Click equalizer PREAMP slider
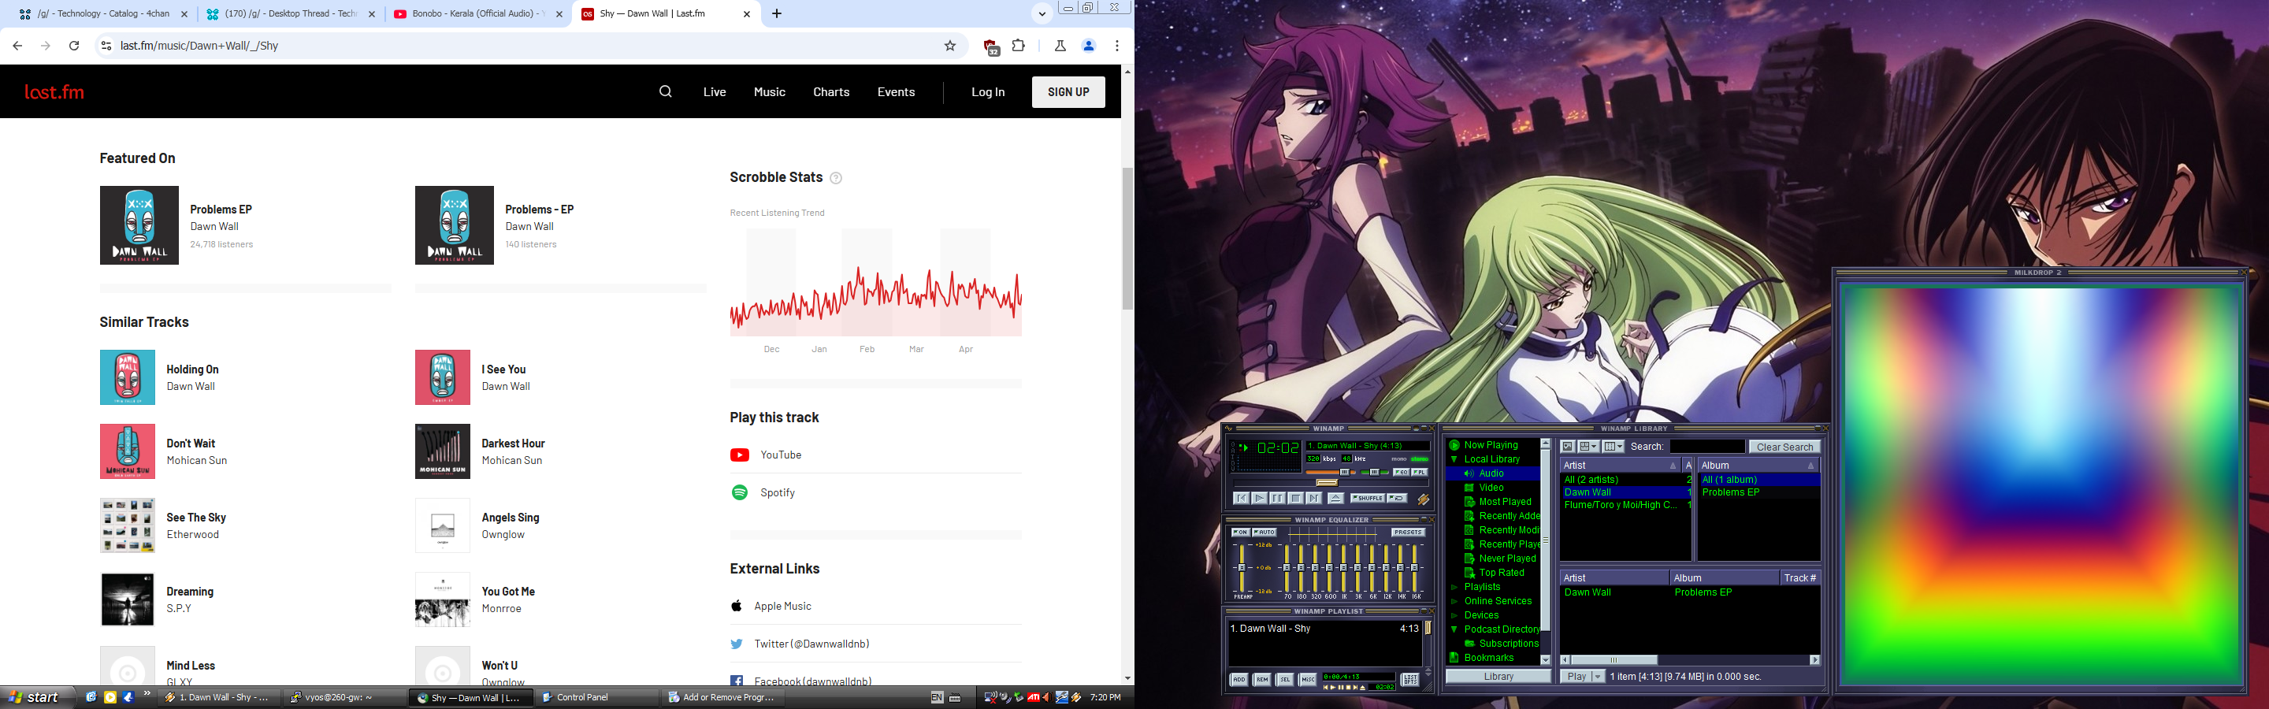The width and height of the screenshot is (2269, 709). coord(1242,568)
